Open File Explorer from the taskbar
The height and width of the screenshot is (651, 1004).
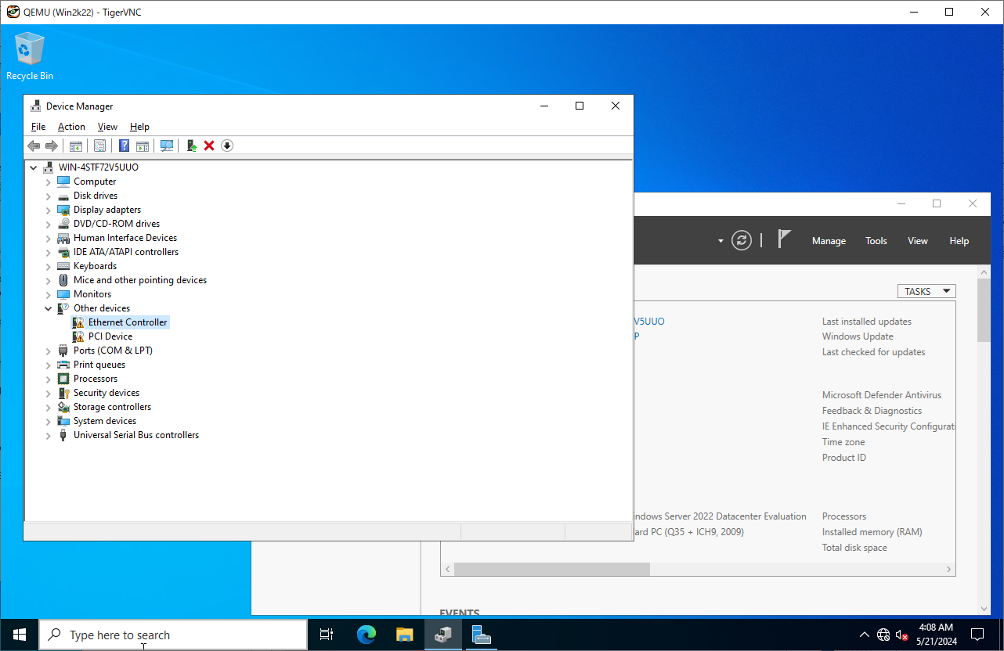point(404,635)
